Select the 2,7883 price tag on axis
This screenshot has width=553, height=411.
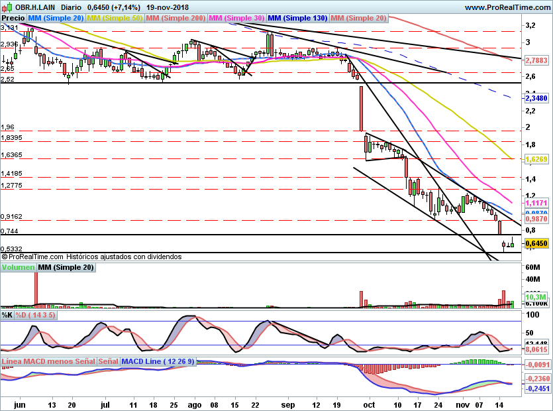coord(536,60)
